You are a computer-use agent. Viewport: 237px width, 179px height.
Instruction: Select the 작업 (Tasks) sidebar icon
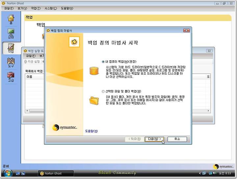[11, 48]
